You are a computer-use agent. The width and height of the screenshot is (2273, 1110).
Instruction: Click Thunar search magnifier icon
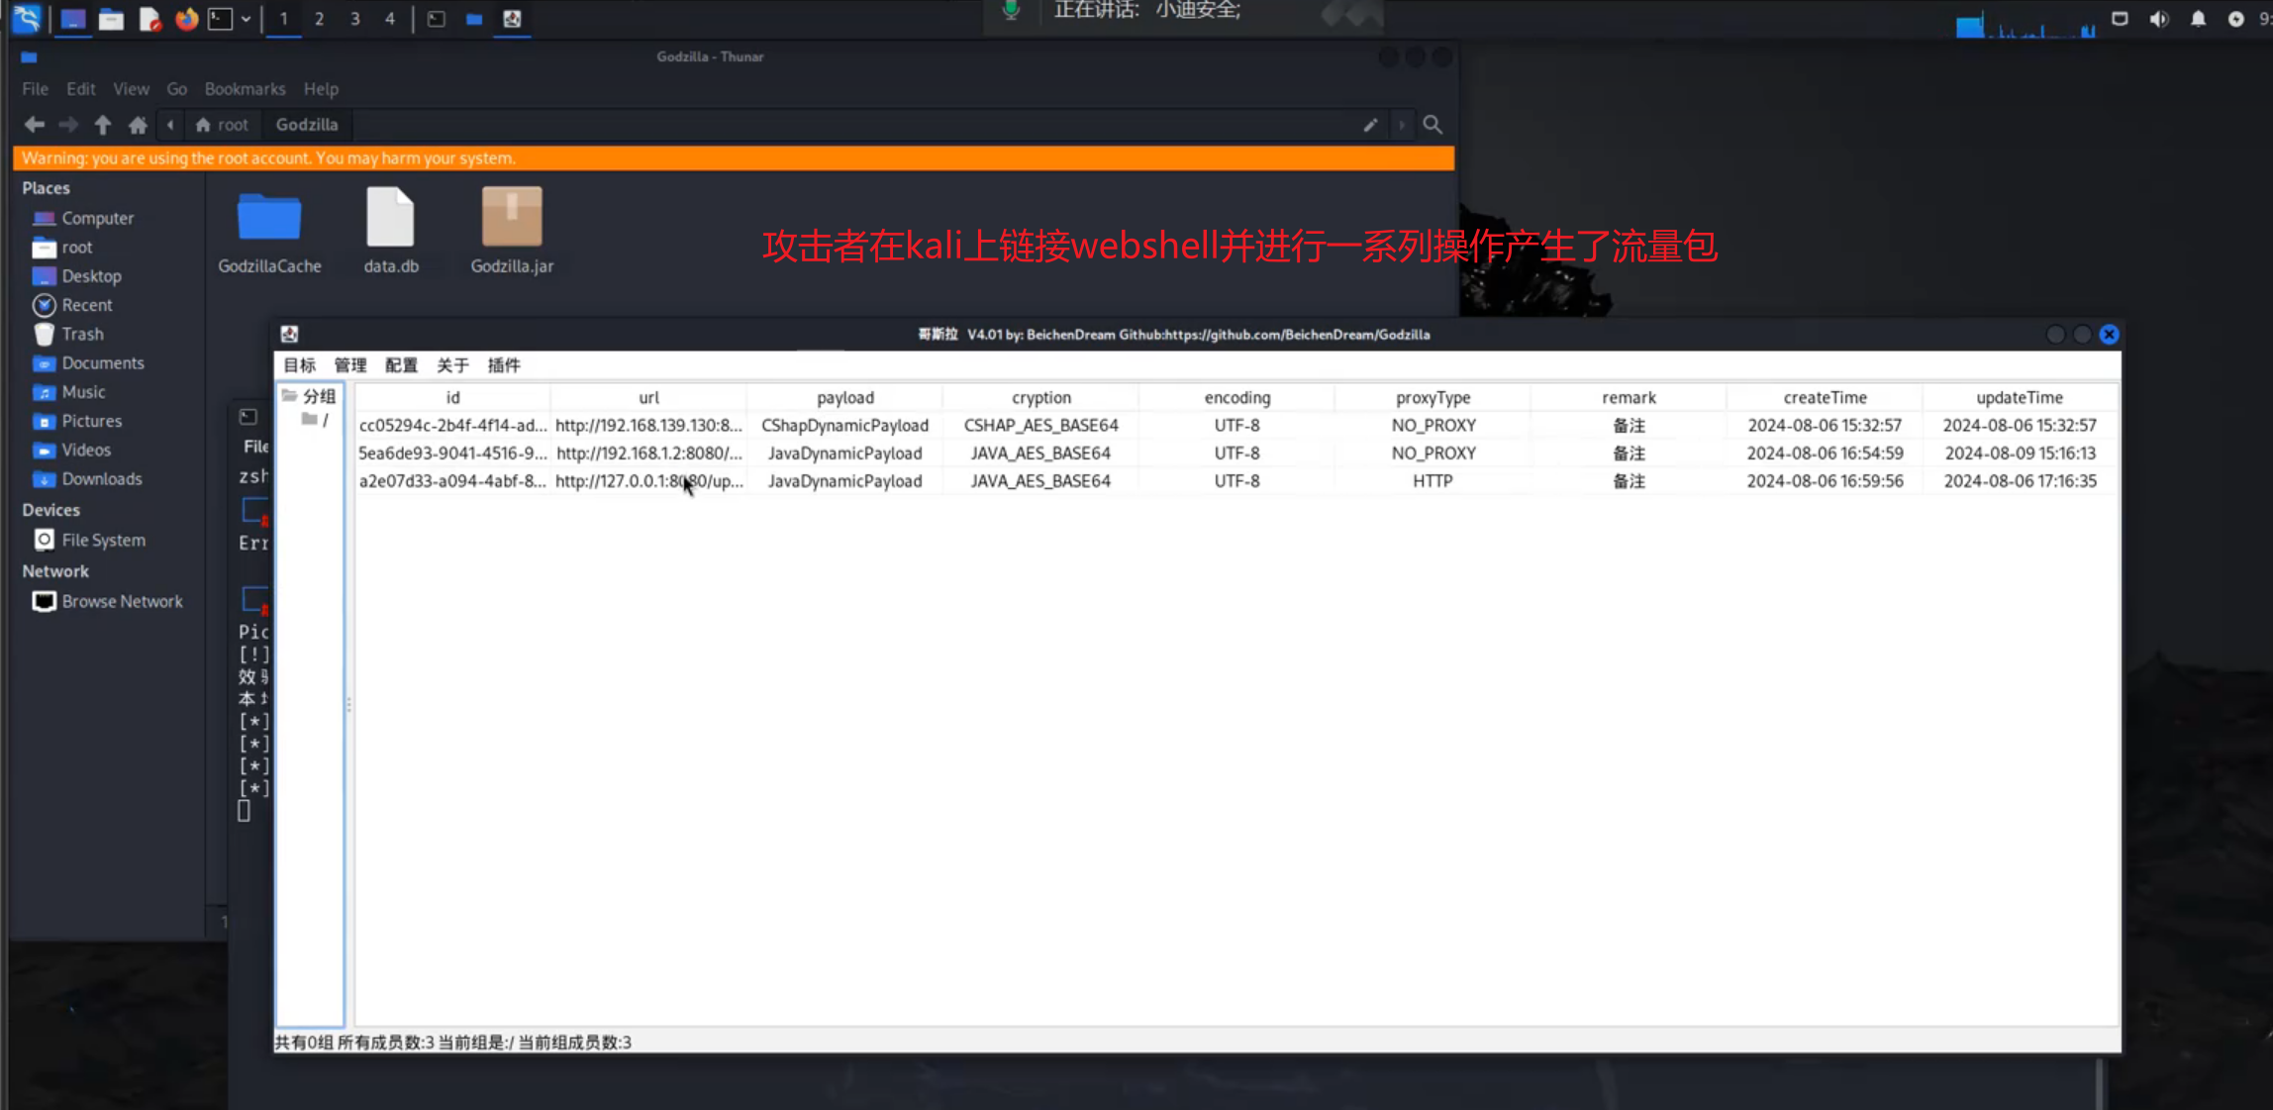[1432, 125]
